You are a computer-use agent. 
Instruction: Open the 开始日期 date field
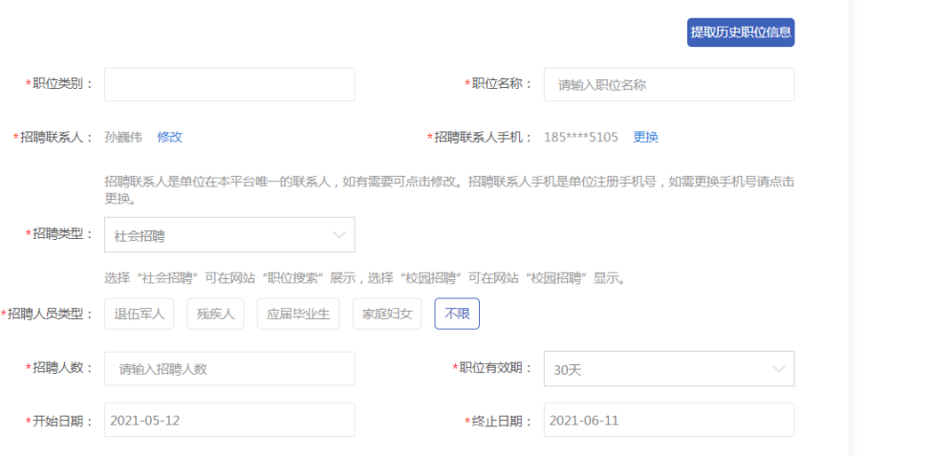tap(229, 420)
